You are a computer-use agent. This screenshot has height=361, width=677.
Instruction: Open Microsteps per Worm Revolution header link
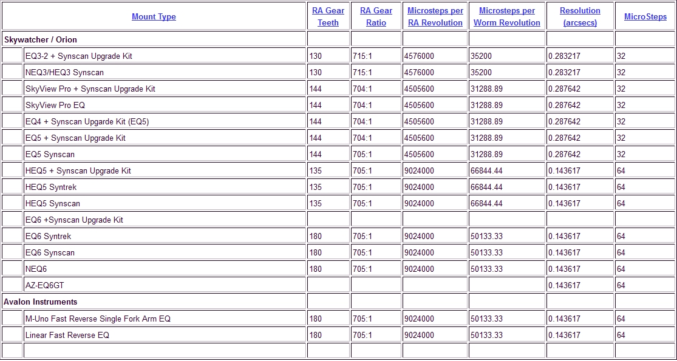coord(507,17)
